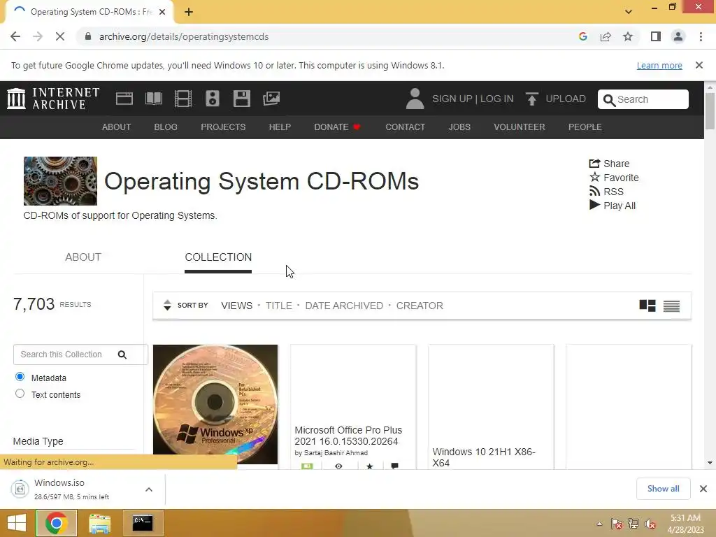This screenshot has width=716, height=537.
Task: Click the user avatar icon beside Sign Up
Action: (x=415, y=99)
